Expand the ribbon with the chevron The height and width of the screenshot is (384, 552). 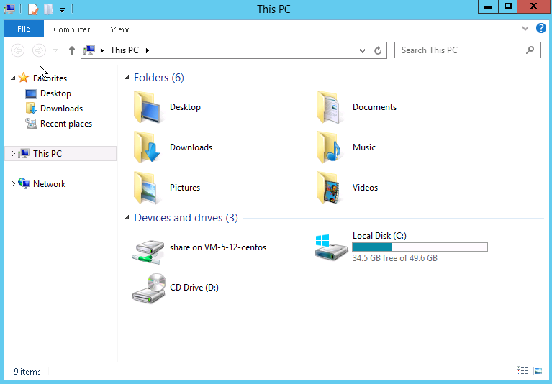(525, 29)
